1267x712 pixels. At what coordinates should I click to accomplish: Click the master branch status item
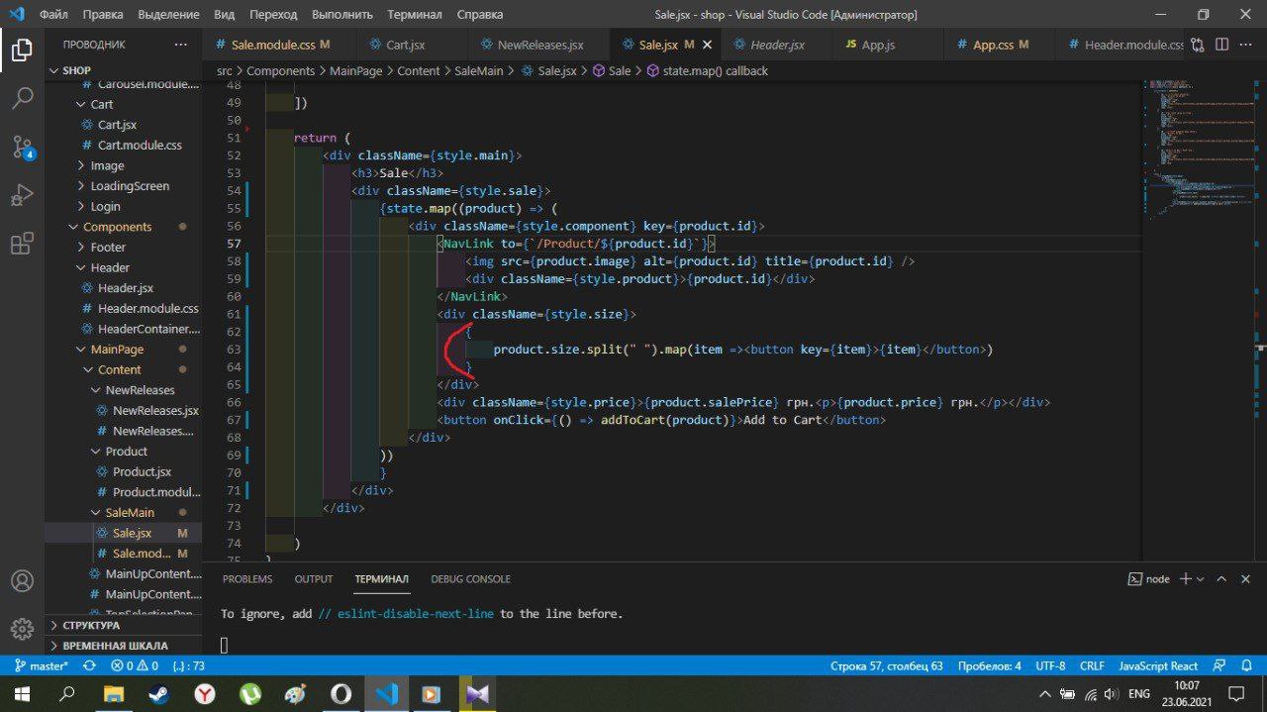pyautogui.click(x=40, y=666)
